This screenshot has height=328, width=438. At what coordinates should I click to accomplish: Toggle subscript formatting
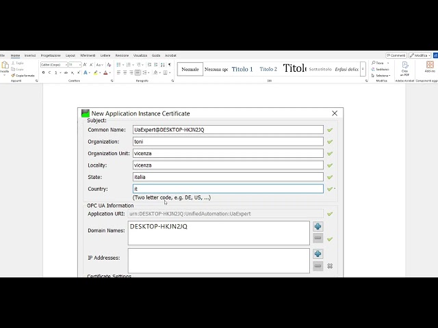pos(73,72)
